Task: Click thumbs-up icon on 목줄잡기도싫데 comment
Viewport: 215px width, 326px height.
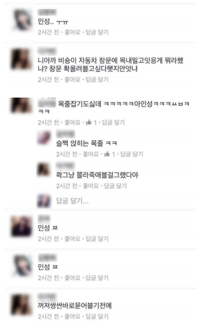Action: (88, 122)
